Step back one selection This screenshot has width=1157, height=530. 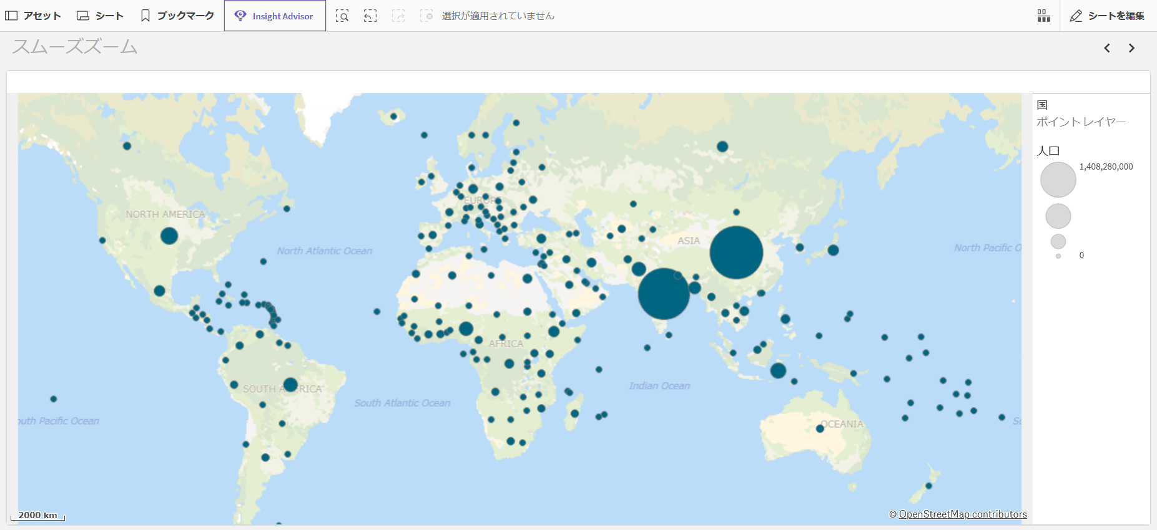coord(370,16)
